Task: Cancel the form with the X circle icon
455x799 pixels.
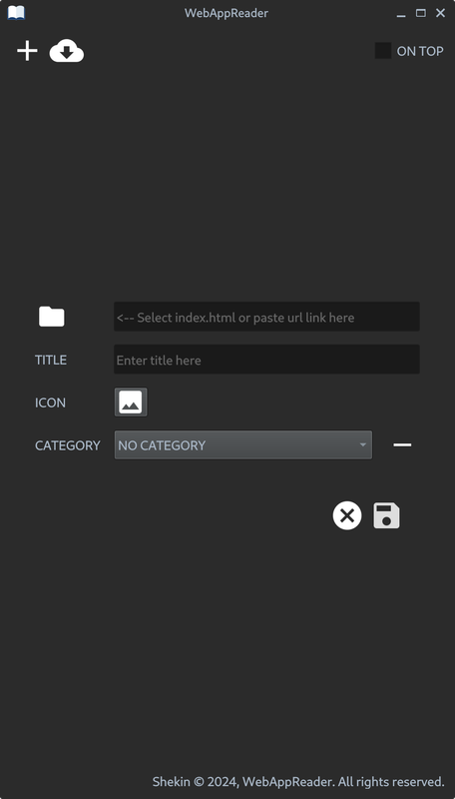Action: pyautogui.click(x=347, y=515)
